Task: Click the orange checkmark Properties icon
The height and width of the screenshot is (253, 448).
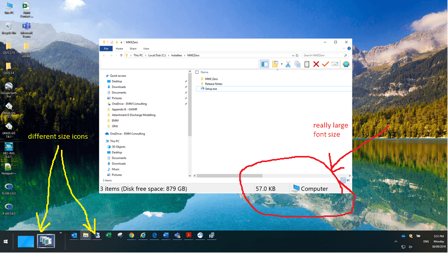Action: pos(326,64)
